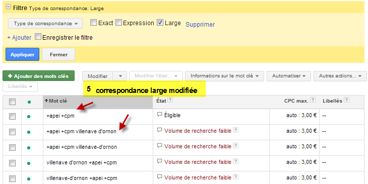This screenshot has width=368, height=184.
Task: Enable the Exact match type checkbox
Action: (93, 23)
